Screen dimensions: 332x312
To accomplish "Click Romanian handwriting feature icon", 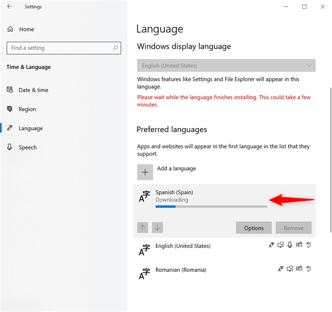I will 299,269.
